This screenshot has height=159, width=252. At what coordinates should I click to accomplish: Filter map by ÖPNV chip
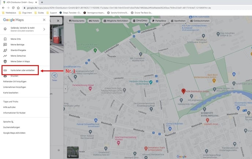140,21
